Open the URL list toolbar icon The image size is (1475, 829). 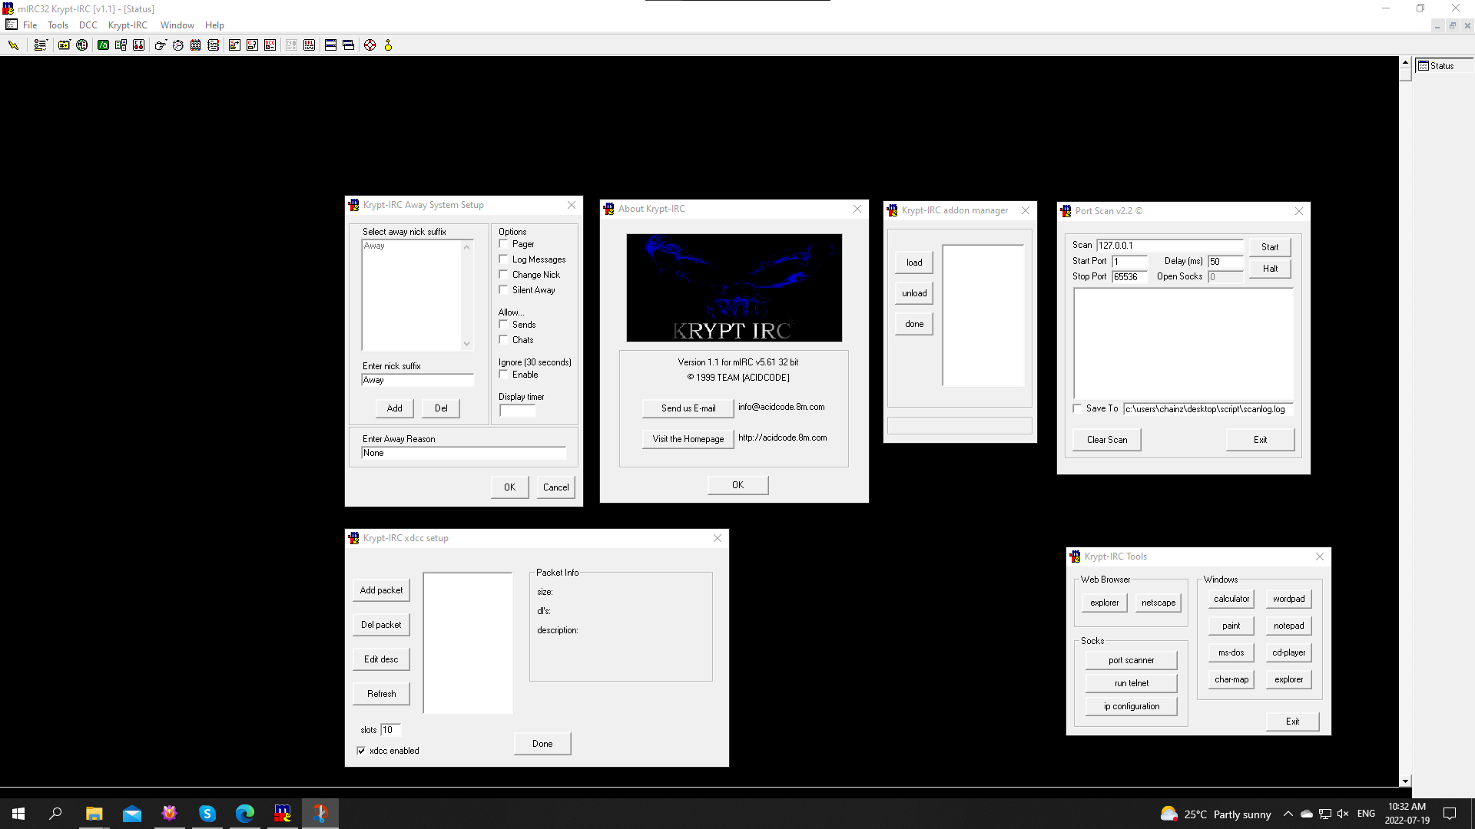point(309,45)
